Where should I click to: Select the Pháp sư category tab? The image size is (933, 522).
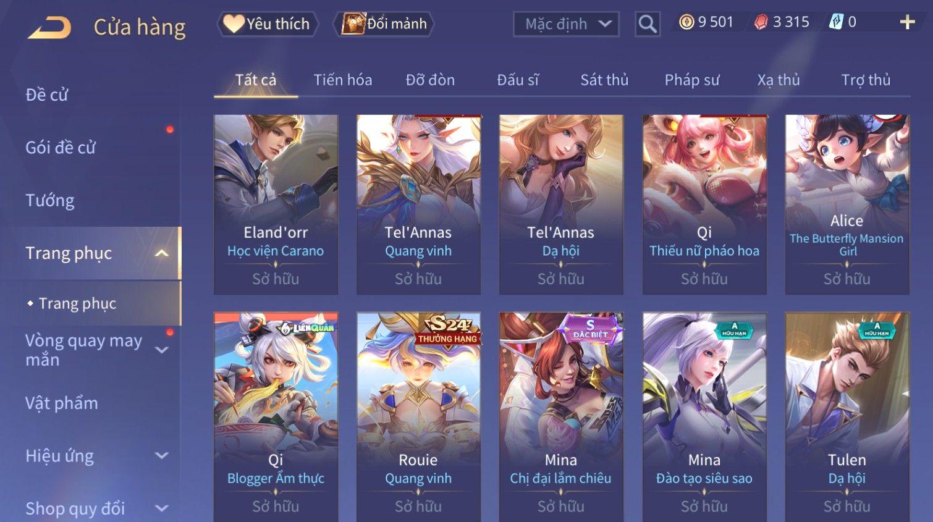(x=692, y=80)
